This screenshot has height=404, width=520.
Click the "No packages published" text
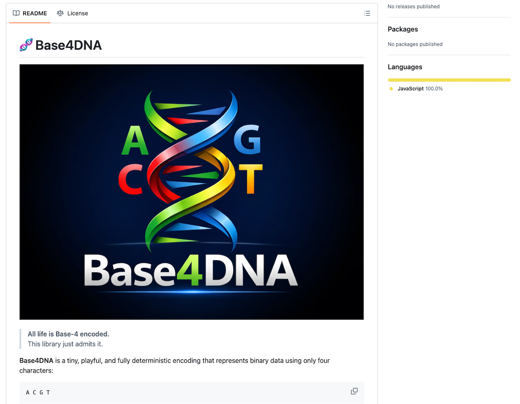pos(415,44)
